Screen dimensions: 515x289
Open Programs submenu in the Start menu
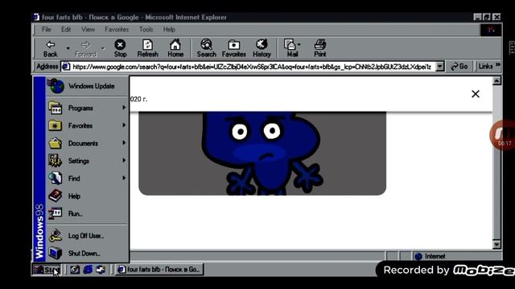pos(87,108)
